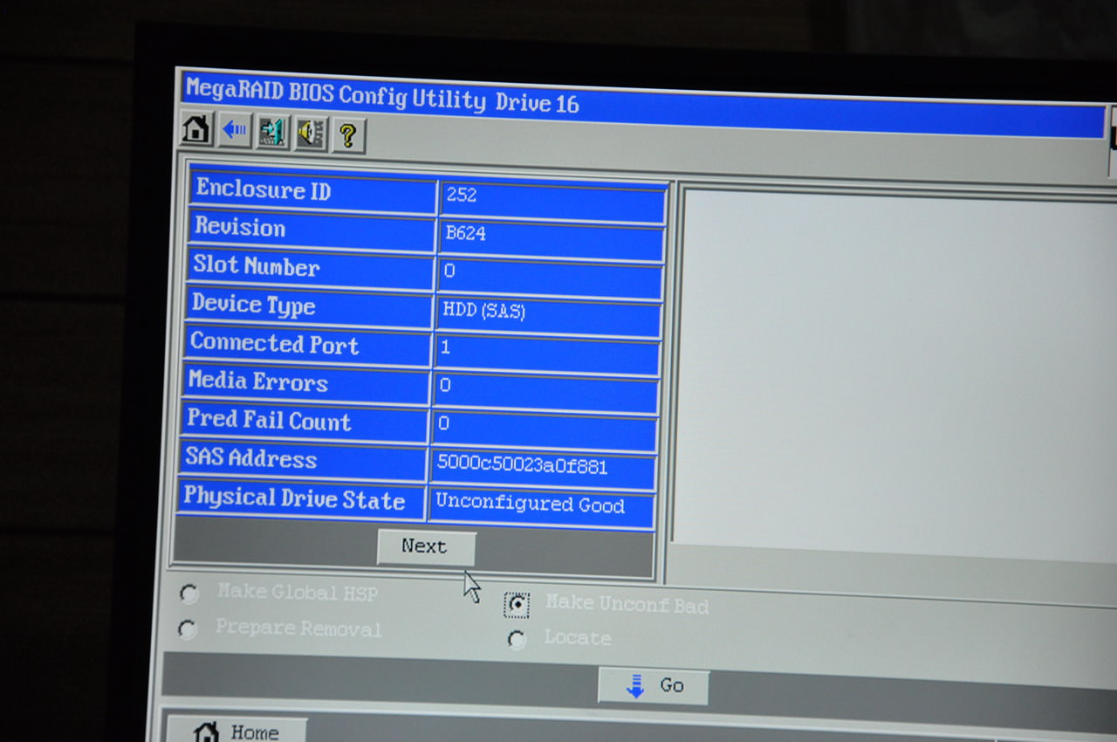Click the Home icon in the toolbar
The height and width of the screenshot is (742, 1117).
(196, 129)
